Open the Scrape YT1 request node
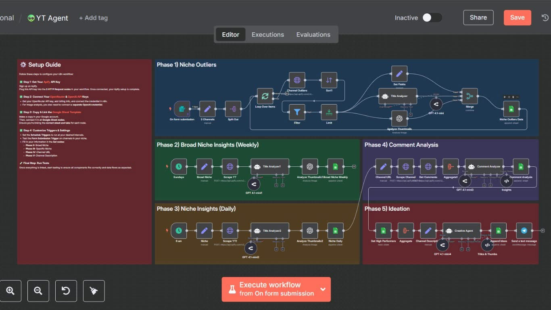Image resolution: width=551 pixels, height=310 pixels. (230, 230)
